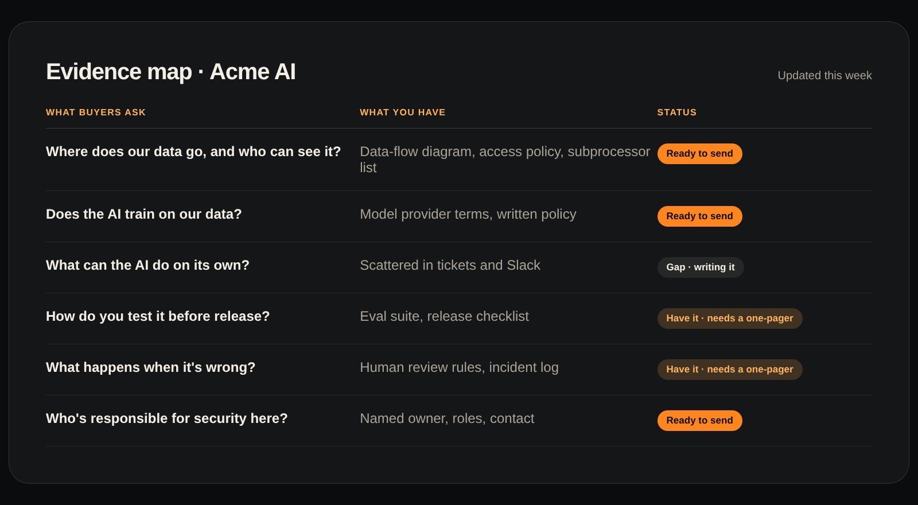Click the 'Updated this week' label

(824, 76)
